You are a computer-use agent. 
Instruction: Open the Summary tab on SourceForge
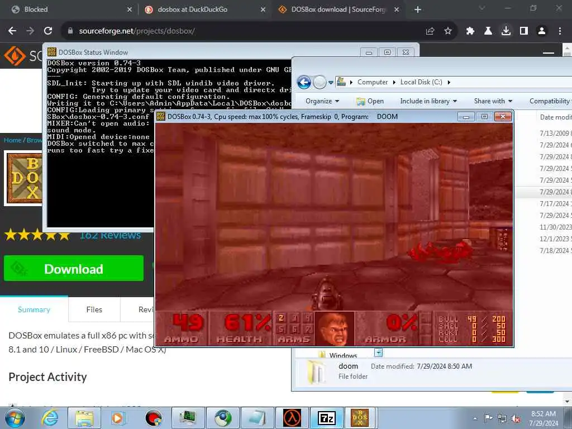(34, 309)
